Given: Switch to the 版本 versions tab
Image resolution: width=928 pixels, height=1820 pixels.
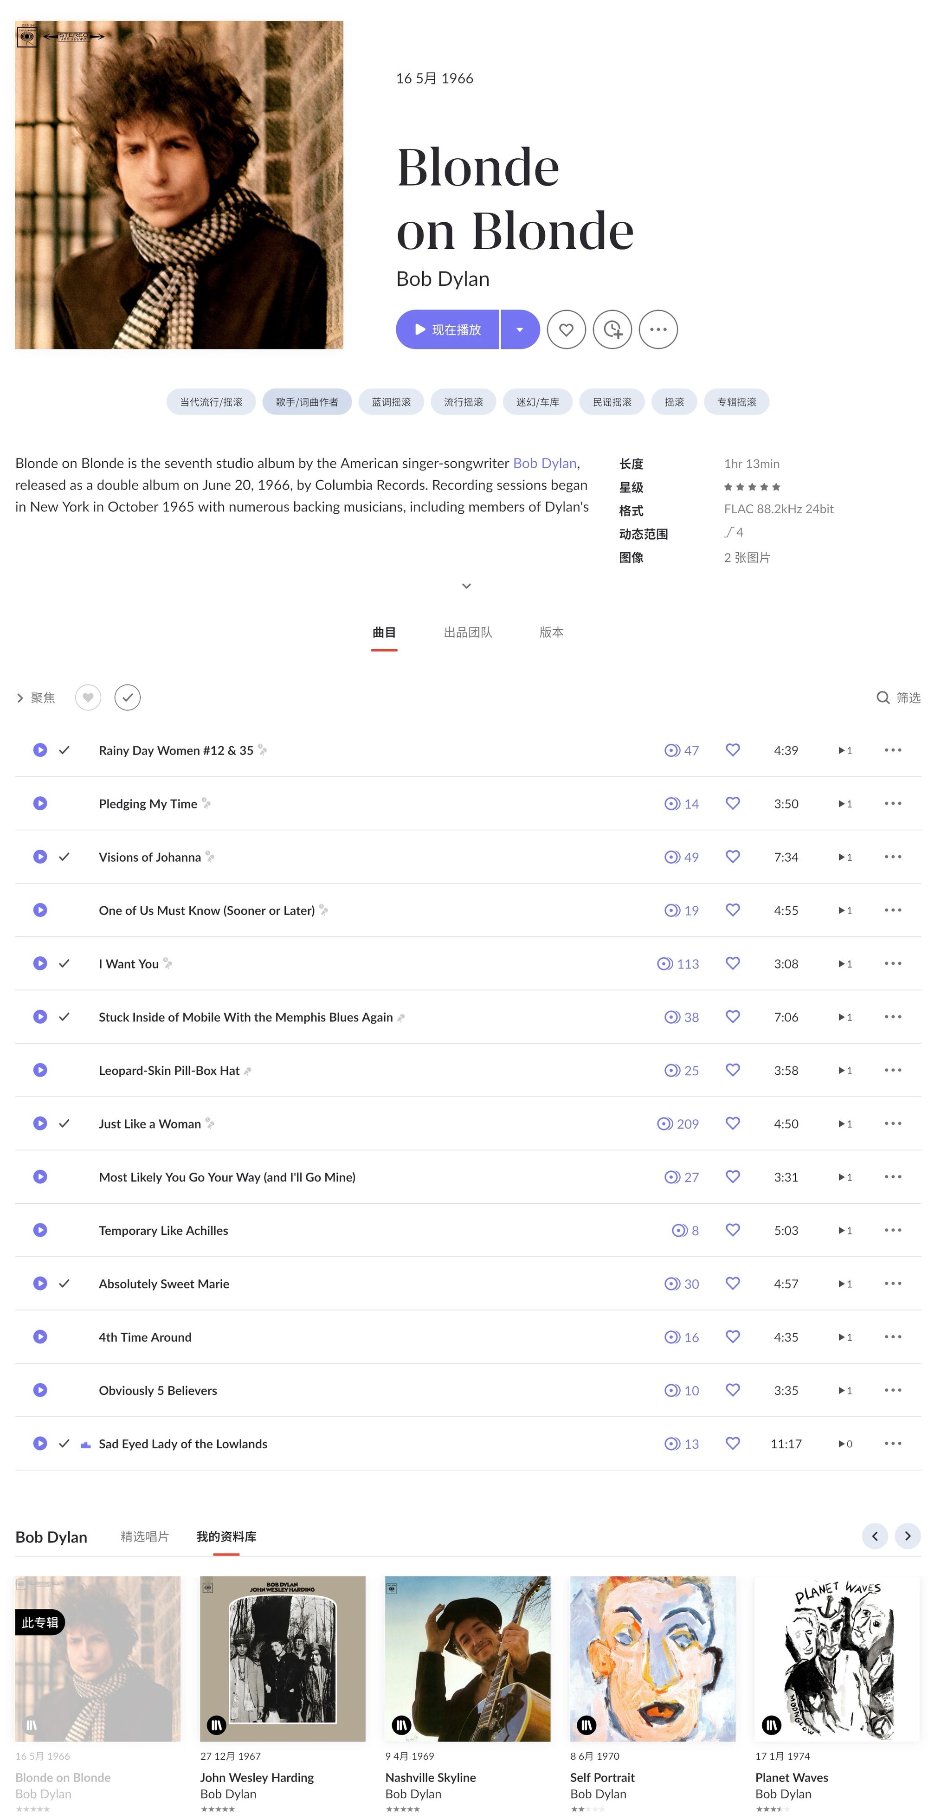Looking at the screenshot, I should pyautogui.click(x=551, y=632).
